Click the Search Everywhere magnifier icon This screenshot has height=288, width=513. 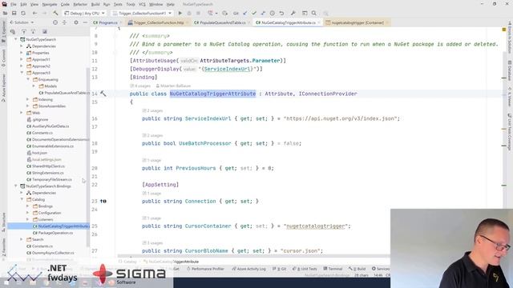click(313, 13)
